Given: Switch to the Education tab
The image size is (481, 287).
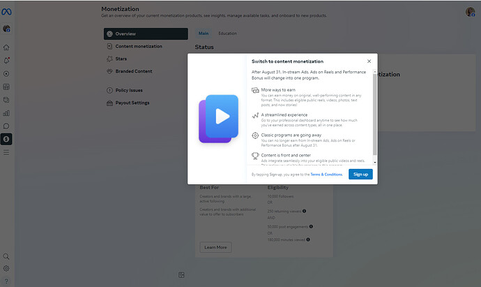Looking at the screenshot, I should pyautogui.click(x=228, y=34).
